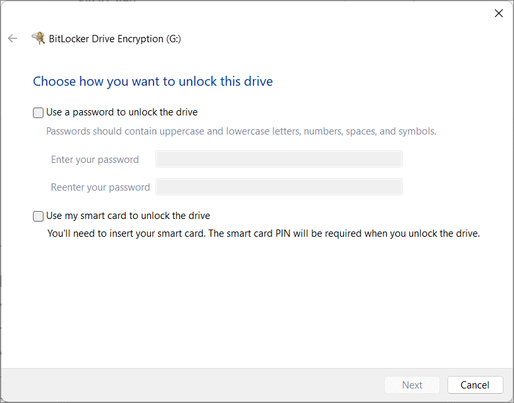This screenshot has width=514, height=403.
Task: Click '(G:)' drive letter in the title
Action: click(x=173, y=39)
